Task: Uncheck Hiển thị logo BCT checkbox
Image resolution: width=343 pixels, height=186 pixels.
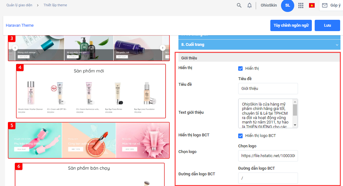Action: [240, 136]
